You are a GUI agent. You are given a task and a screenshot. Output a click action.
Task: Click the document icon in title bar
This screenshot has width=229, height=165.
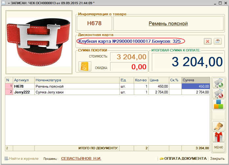[x=3, y=3]
